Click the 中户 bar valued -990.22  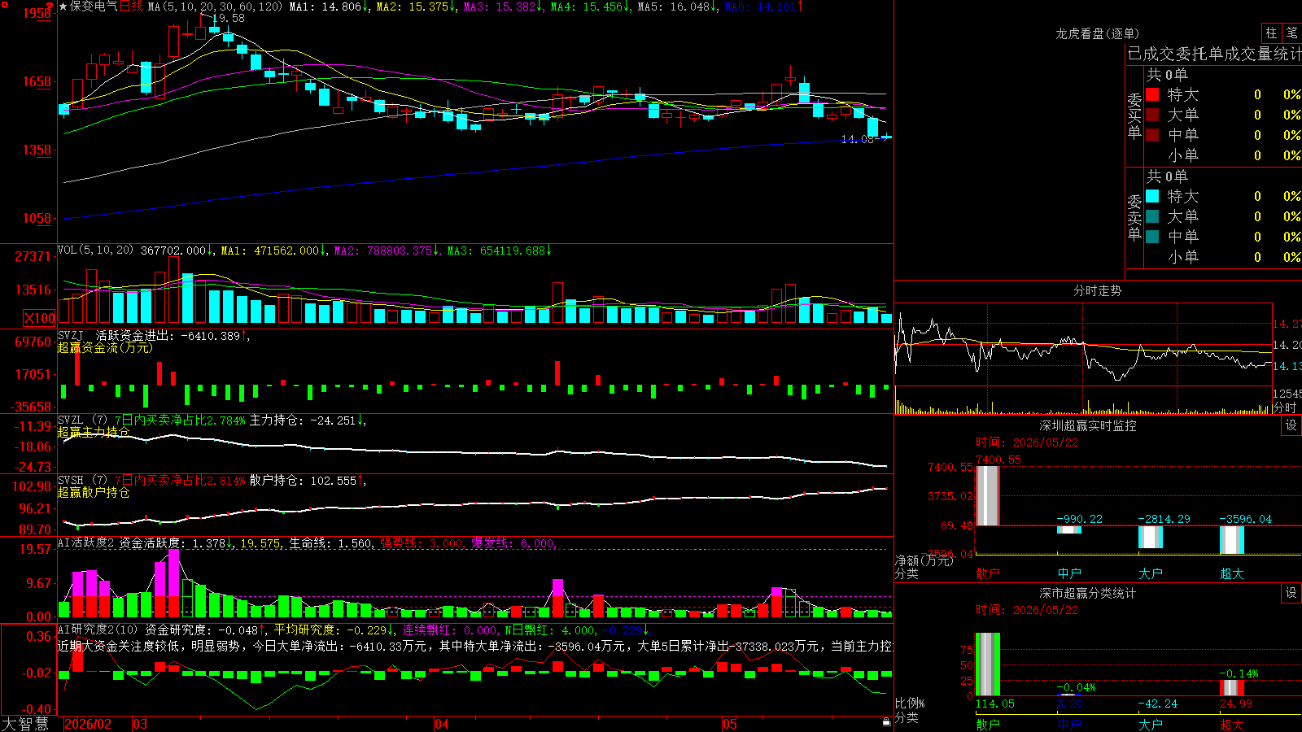(1069, 529)
